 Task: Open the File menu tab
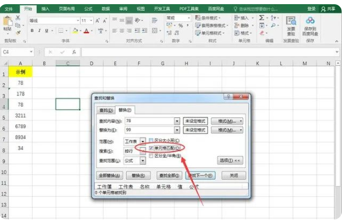[9, 9]
